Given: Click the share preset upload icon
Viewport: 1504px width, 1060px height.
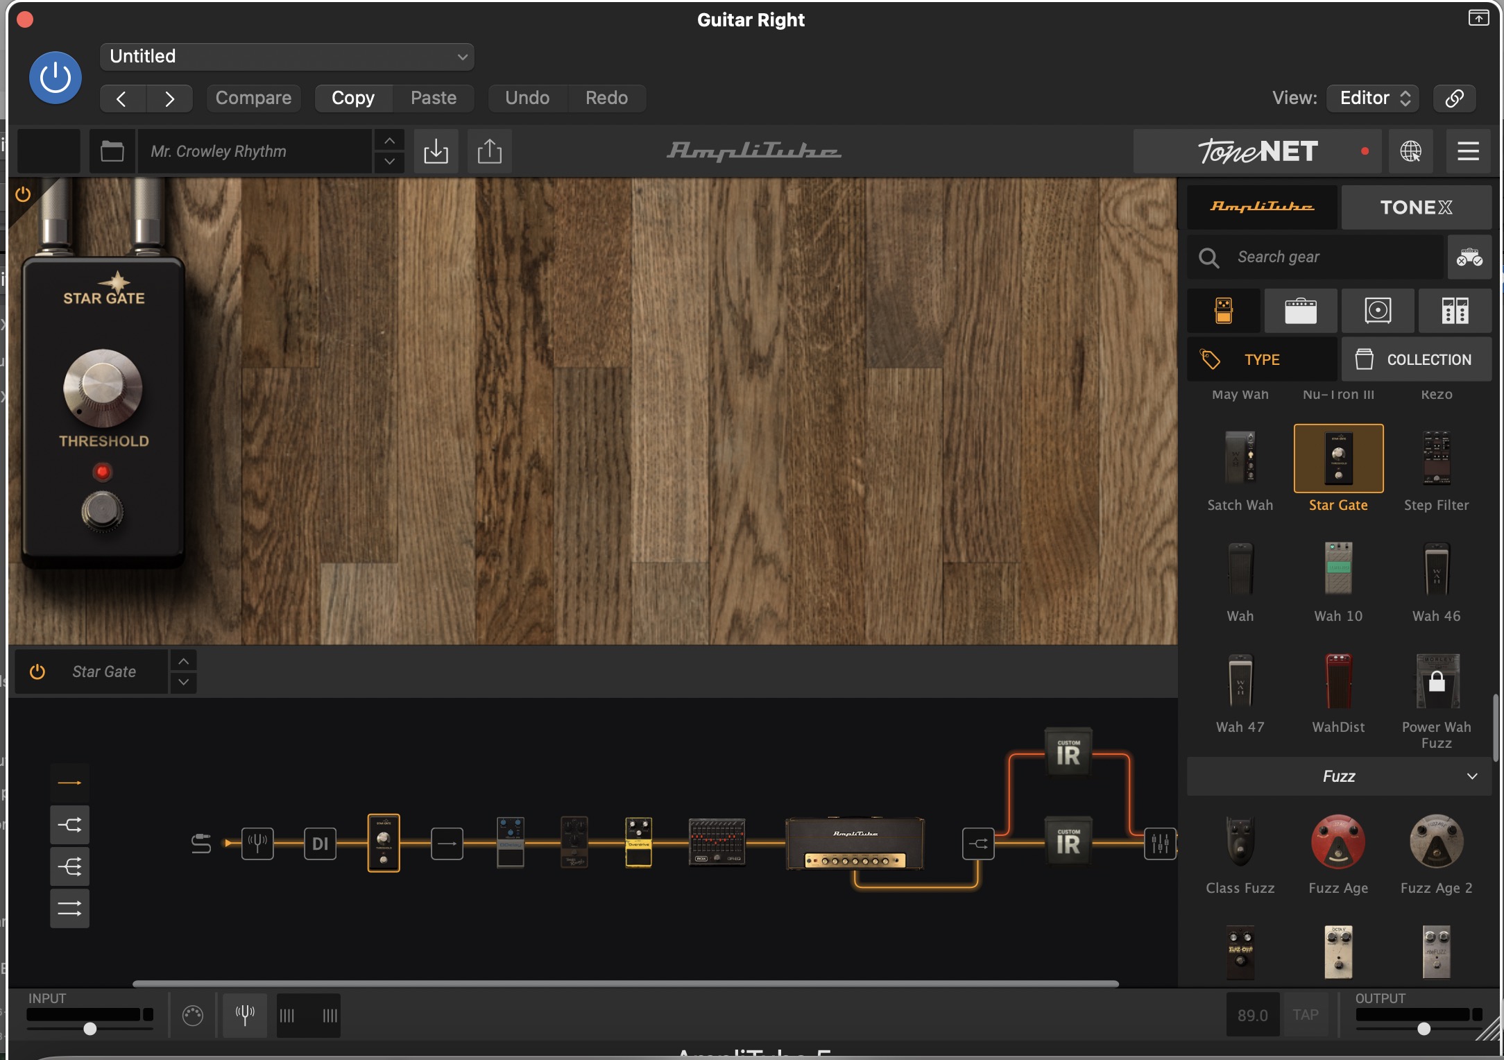Looking at the screenshot, I should coord(490,151).
